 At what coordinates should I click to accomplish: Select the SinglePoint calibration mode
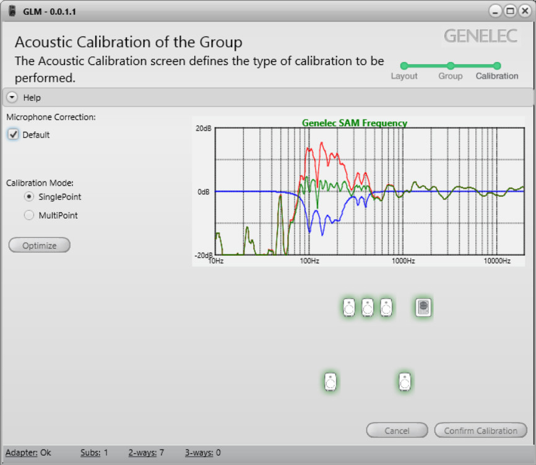coord(28,197)
